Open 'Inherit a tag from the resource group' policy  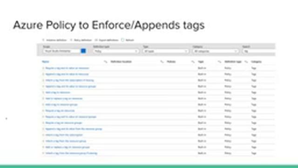[x=66, y=141]
